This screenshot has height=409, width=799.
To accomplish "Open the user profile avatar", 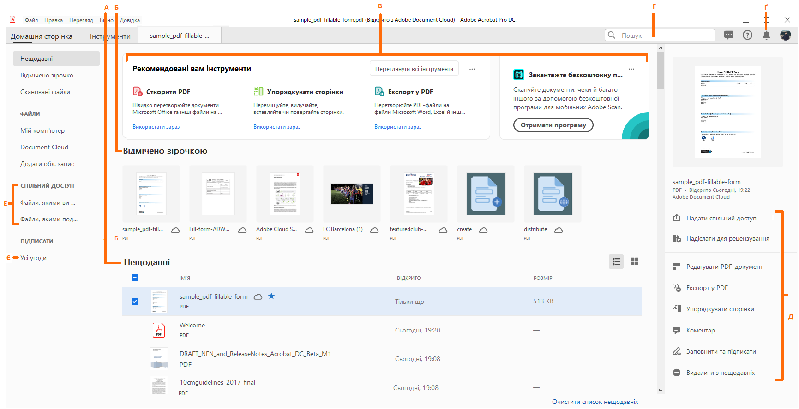I will tap(785, 35).
